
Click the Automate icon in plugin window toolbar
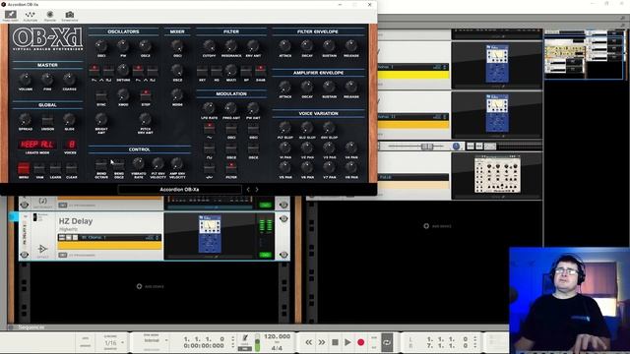coord(31,16)
